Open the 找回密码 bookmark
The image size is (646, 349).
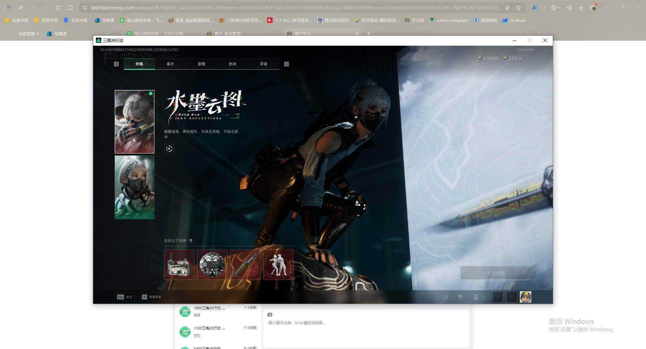coord(485,20)
